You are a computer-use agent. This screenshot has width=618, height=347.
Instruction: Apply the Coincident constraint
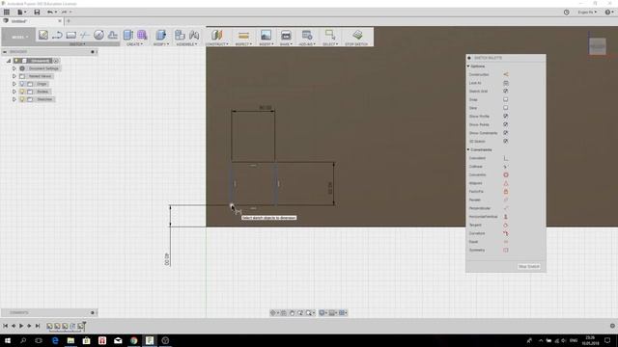point(506,158)
